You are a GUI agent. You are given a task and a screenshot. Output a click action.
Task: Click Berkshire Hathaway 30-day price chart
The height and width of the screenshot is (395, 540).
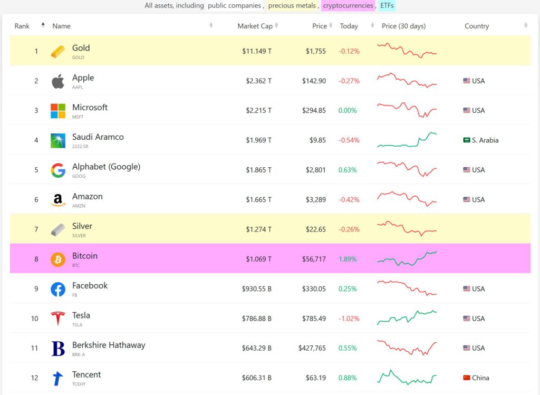[407, 348]
